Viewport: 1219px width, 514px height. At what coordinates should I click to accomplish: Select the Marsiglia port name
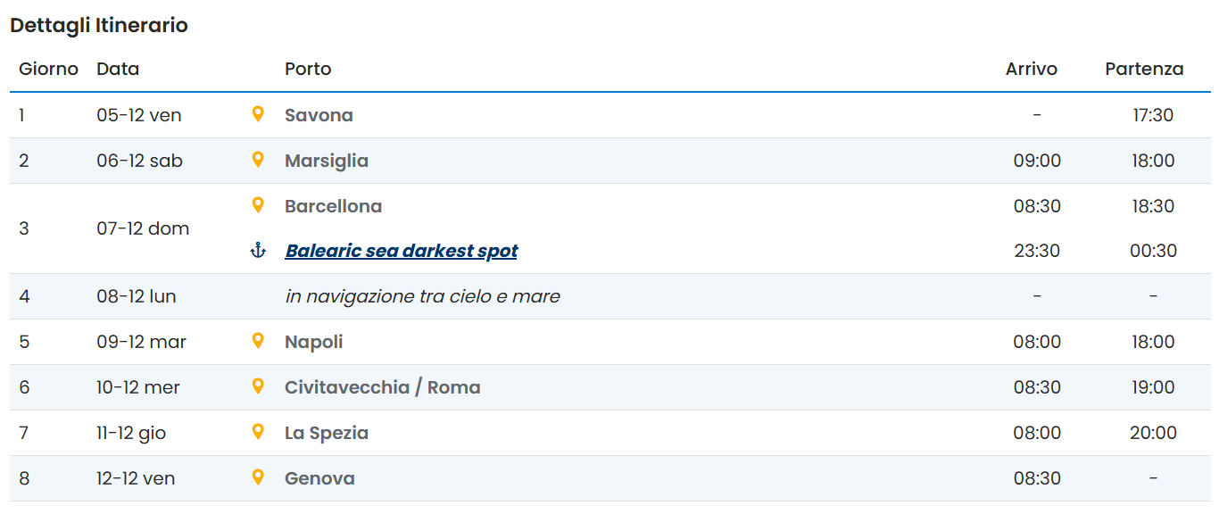click(x=326, y=161)
